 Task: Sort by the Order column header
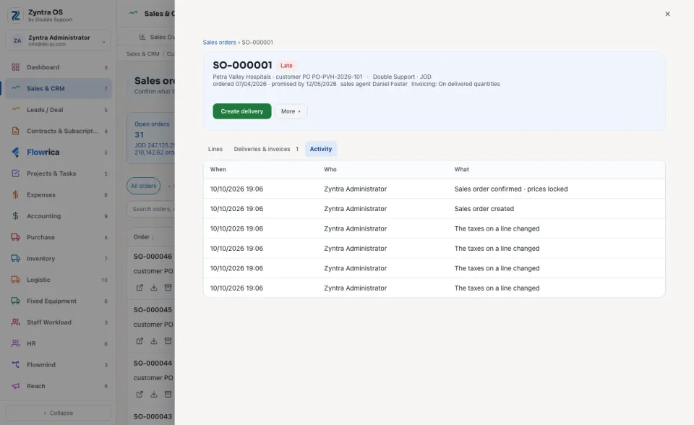point(143,237)
